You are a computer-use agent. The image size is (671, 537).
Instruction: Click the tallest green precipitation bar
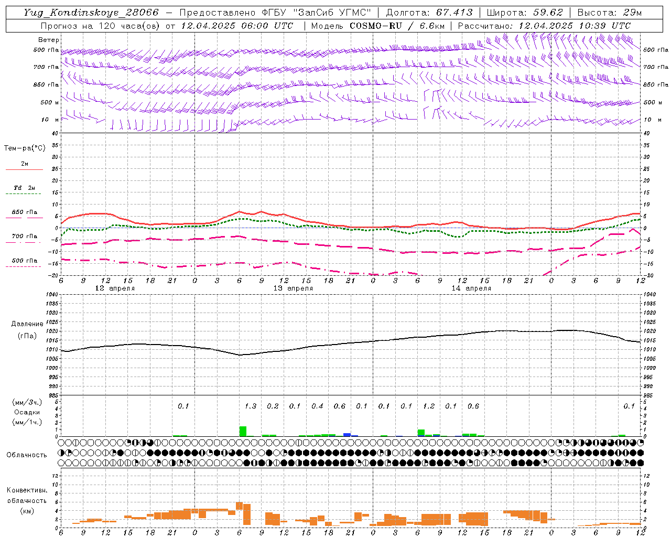(x=243, y=431)
